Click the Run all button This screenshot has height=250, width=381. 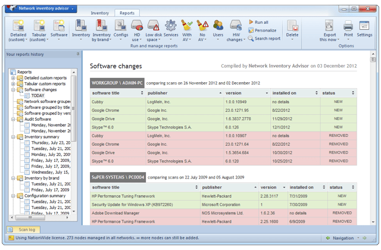[x=261, y=22]
